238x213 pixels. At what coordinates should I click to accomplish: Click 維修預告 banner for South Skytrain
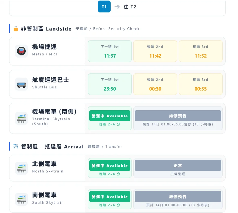click(x=178, y=197)
